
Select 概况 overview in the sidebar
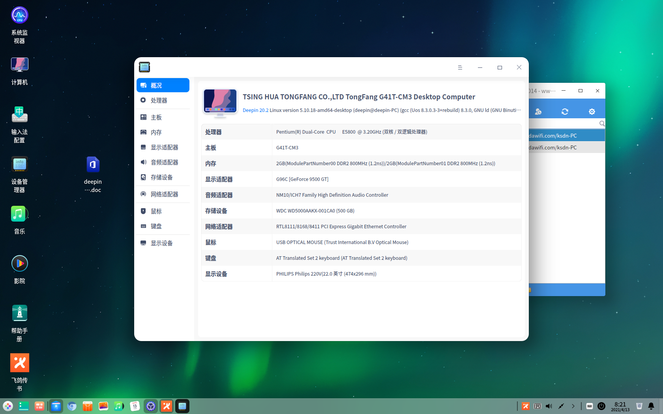[x=163, y=85]
